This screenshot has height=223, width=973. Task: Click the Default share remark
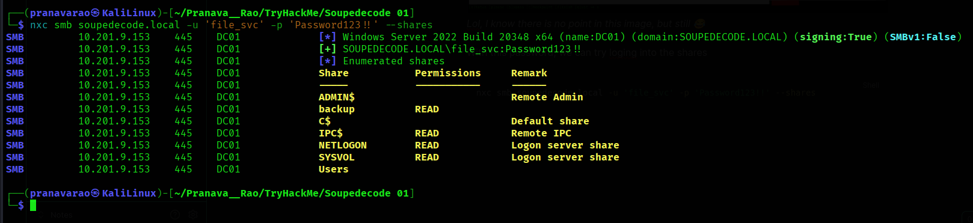tap(550, 121)
